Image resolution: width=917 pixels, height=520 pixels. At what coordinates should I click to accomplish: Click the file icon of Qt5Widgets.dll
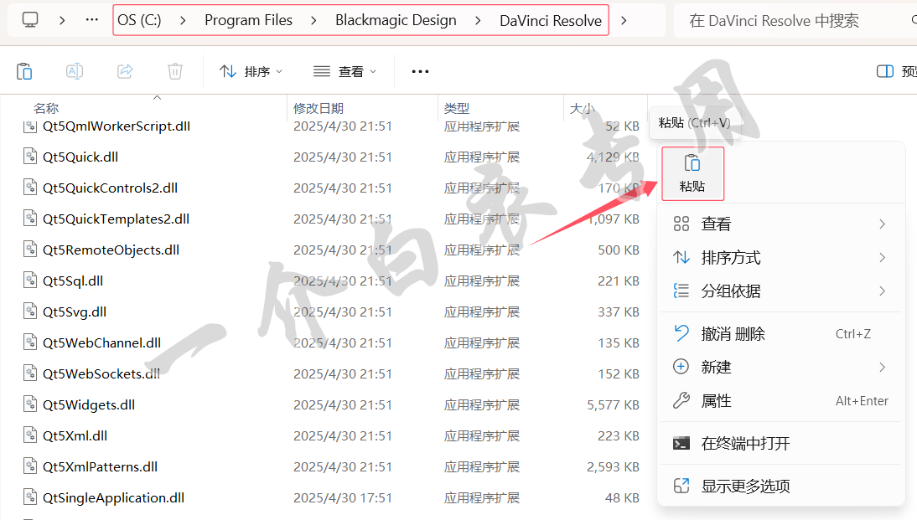coord(30,404)
